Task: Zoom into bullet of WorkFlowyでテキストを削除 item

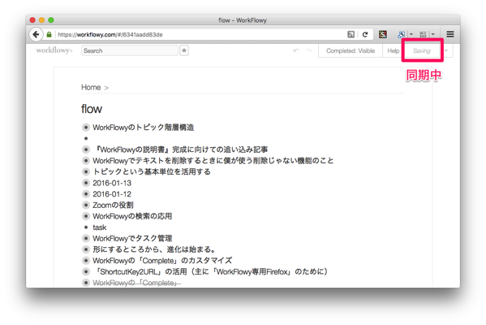Action: tap(86, 161)
